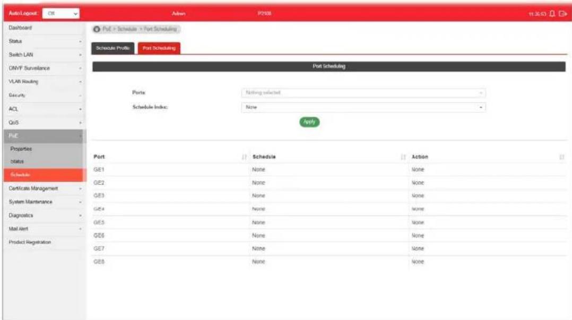Viewport: 572px width, 320px height.
Task: Expand the Status menu
Action: (44, 41)
